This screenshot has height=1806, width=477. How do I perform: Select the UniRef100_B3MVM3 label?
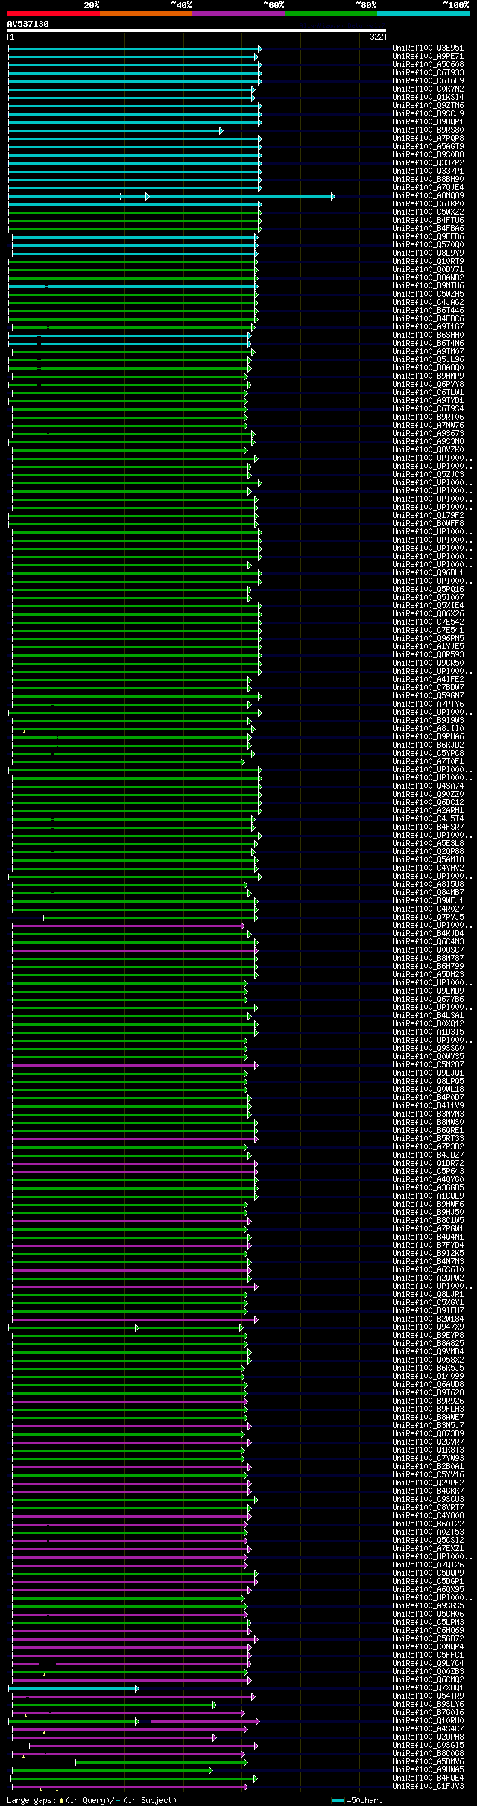tap(428, 1114)
